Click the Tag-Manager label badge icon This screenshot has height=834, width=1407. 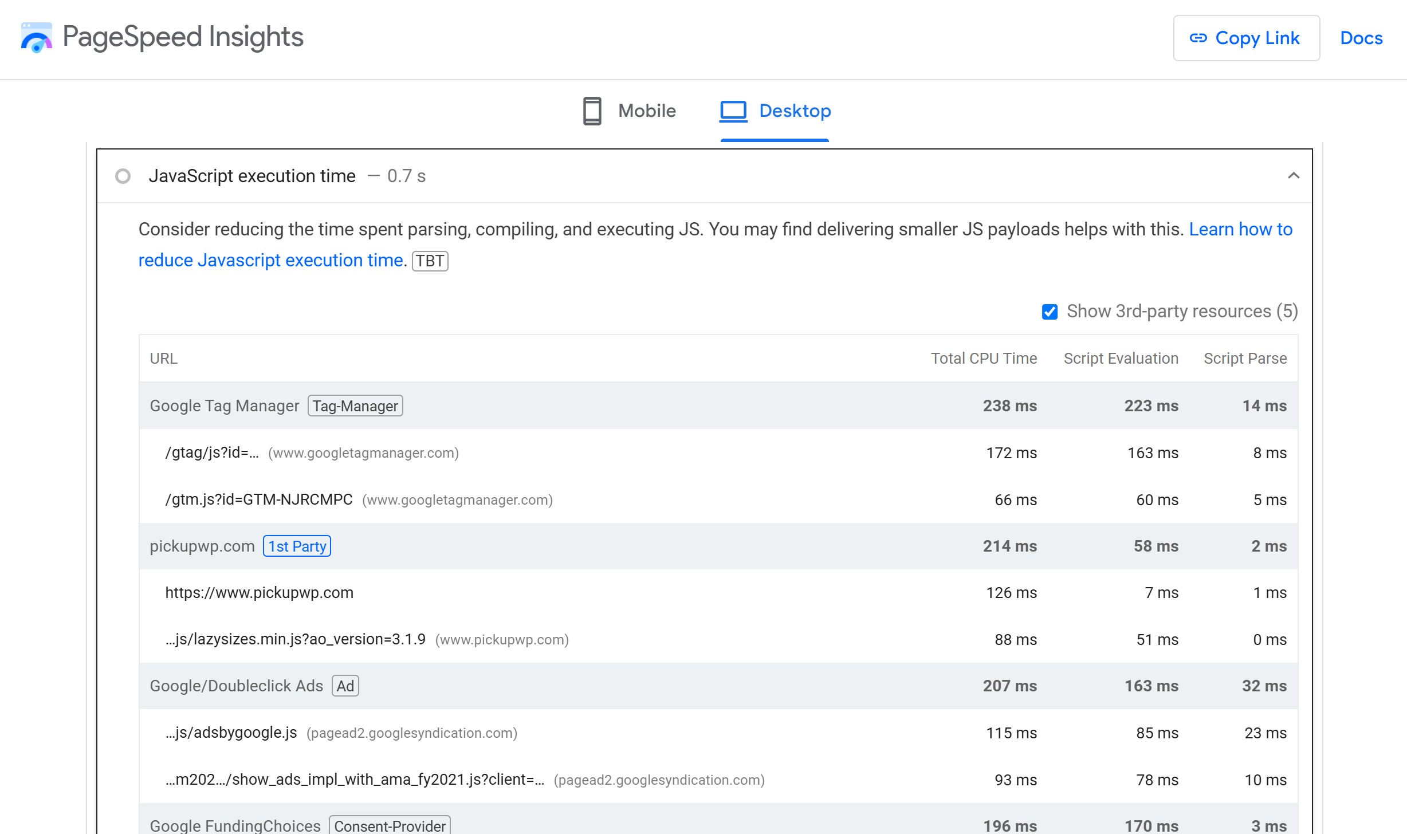pos(355,405)
